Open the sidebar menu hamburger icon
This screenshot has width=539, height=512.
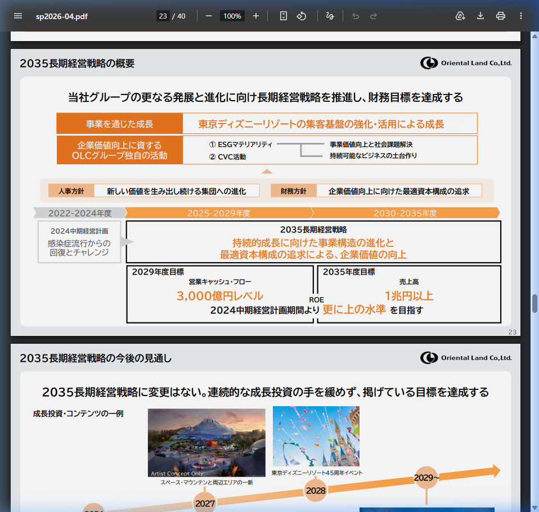pyautogui.click(x=18, y=16)
